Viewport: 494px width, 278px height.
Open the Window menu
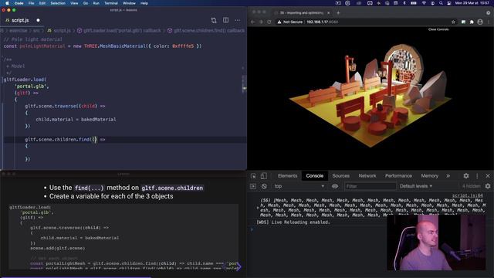click(129, 3)
